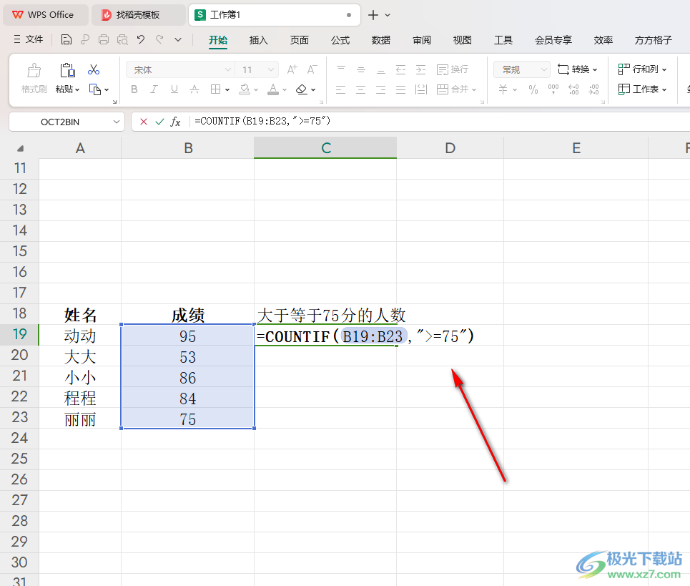
Task: Align text to top
Action: coord(341,69)
